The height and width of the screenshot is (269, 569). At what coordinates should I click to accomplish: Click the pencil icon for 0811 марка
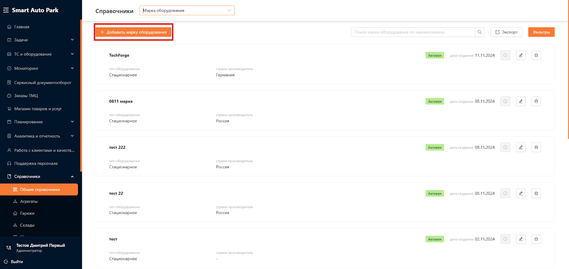pyautogui.click(x=521, y=101)
